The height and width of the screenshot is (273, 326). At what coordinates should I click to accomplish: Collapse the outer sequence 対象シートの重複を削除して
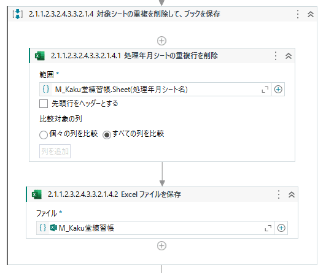tap(311, 14)
